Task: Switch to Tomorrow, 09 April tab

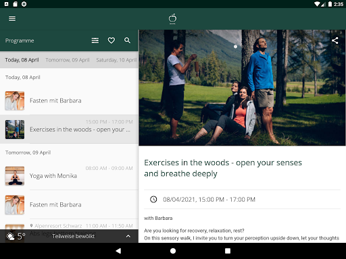Action: pos(68,60)
